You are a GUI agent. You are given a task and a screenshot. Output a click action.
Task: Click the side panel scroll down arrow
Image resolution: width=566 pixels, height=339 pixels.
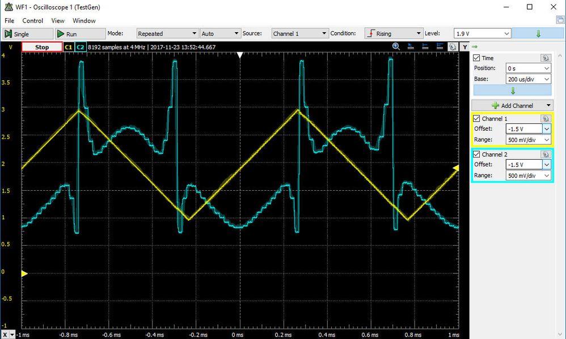(x=560, y=334)
